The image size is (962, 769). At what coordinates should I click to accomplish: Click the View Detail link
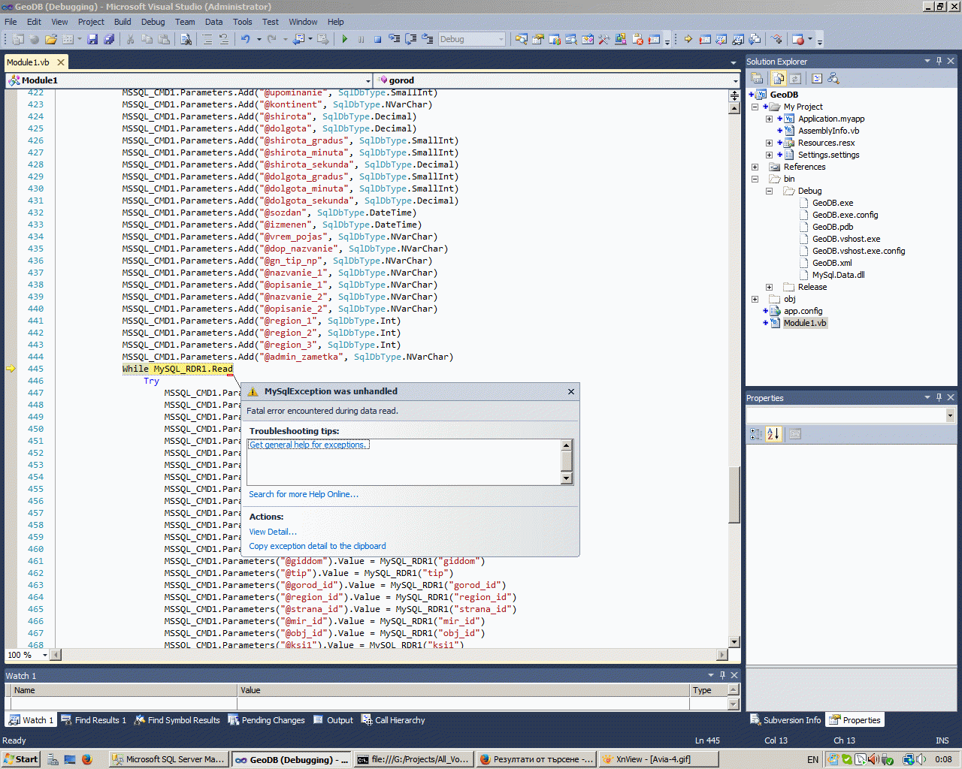(273, 532)
